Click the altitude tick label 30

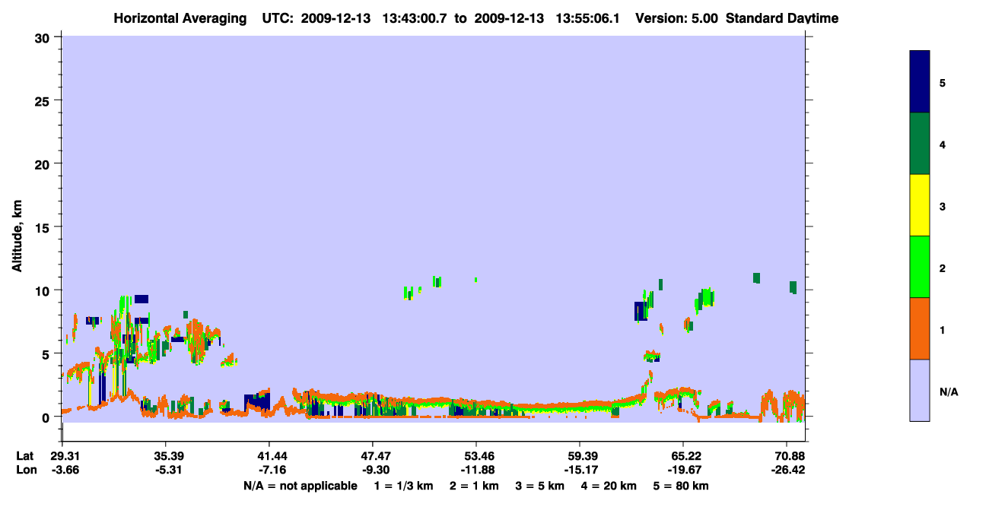point(44,37)
